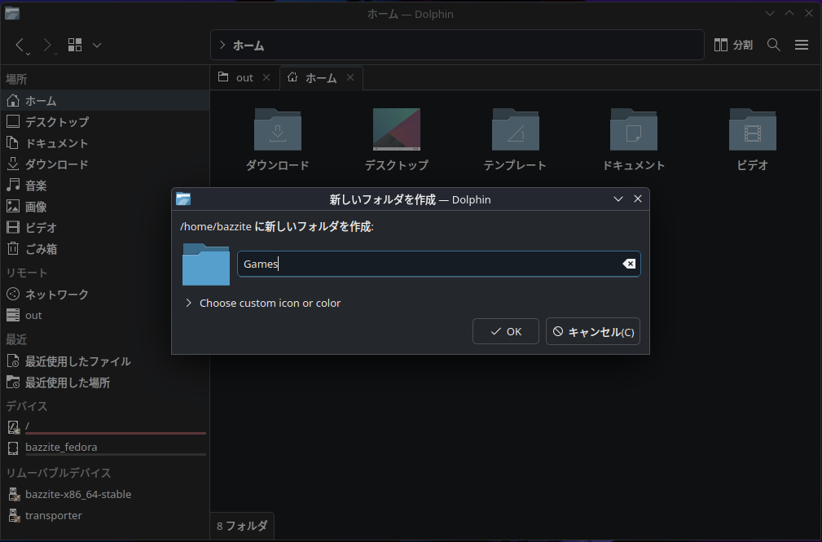Open the テンプレート folder in main view
The width and height of the screenshot is (822, 542).
coord(515,130)
